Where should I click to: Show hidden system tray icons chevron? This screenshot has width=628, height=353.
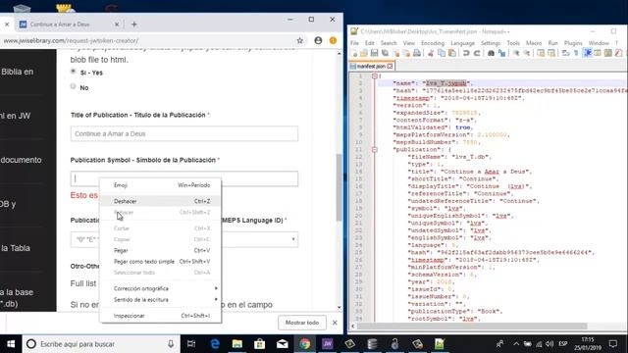(516, 344)
